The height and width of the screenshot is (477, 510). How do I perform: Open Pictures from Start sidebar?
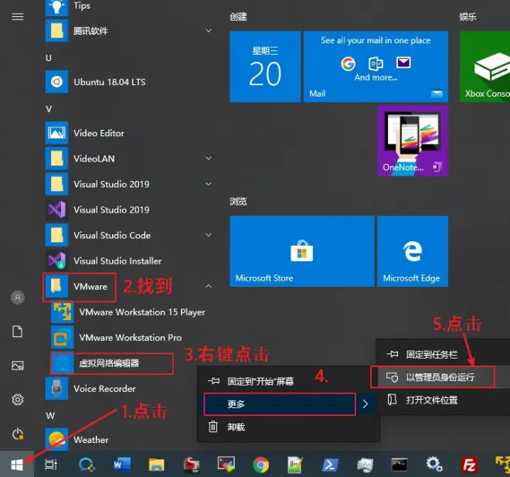click(x=18, y=366)
